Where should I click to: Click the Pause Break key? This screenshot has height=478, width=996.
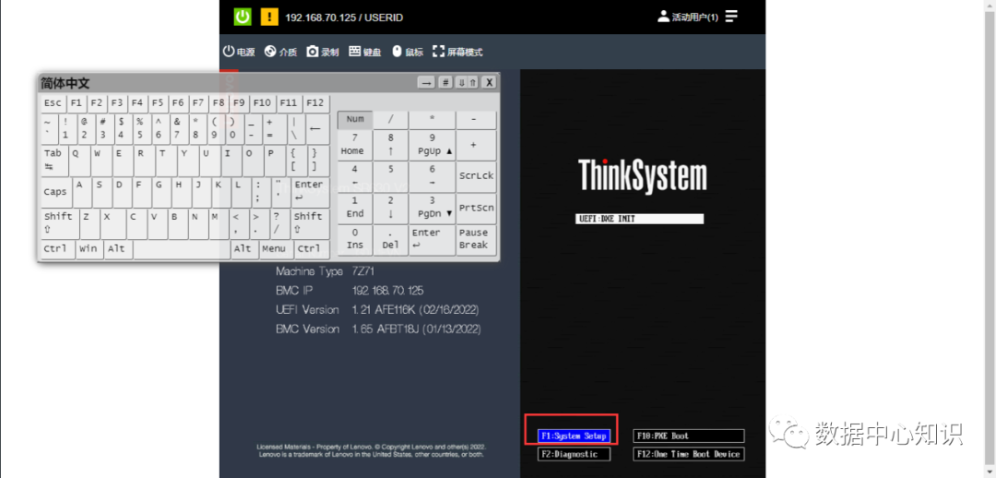(477, 240)
